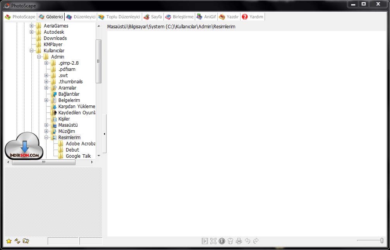Click the printer icon in bottom toolbar
The width and height of the screenshot is (390, 250).
(239, 241)
